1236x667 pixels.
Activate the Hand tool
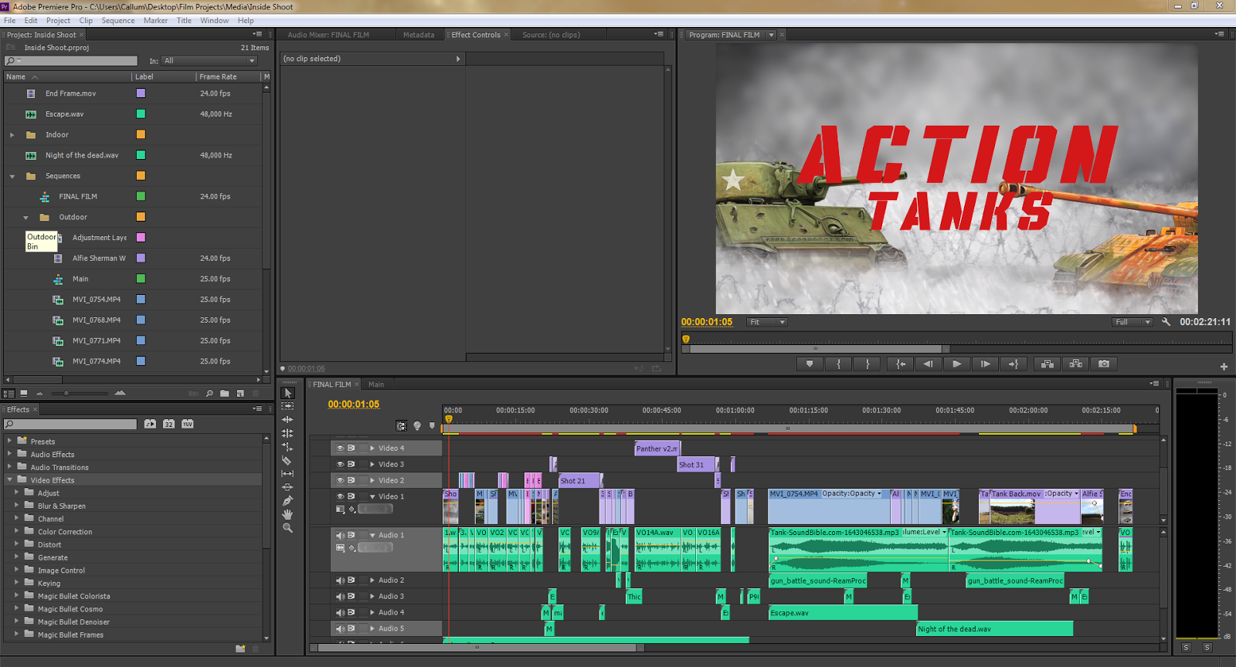coord(287,514)
